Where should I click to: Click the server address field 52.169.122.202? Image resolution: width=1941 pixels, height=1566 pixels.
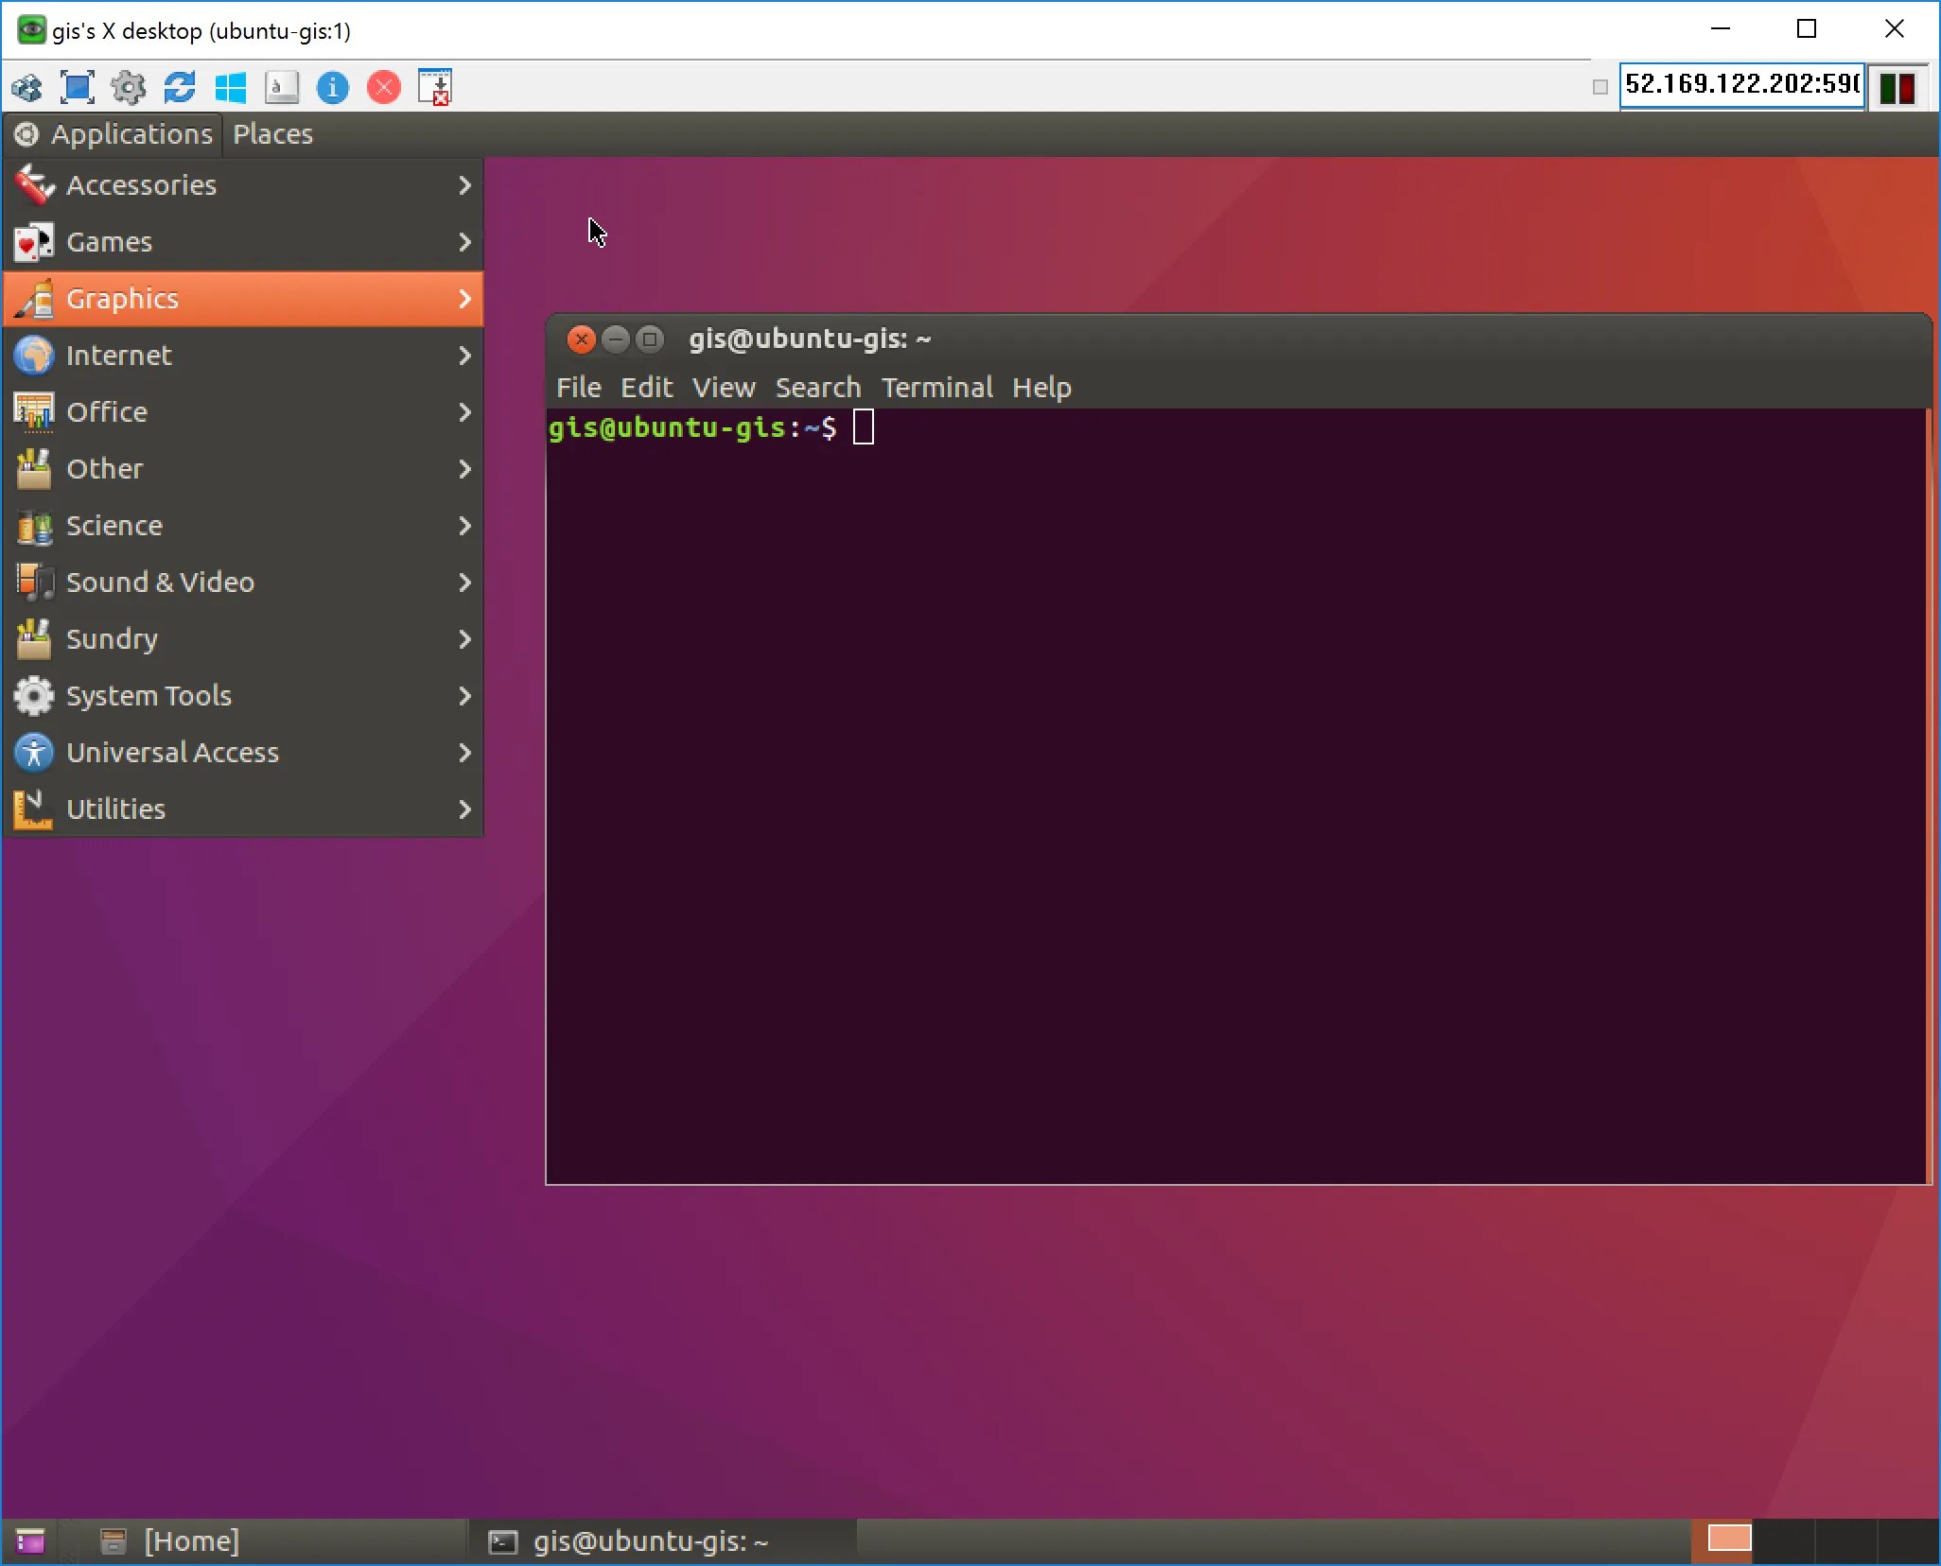[x=1742, y=85]
